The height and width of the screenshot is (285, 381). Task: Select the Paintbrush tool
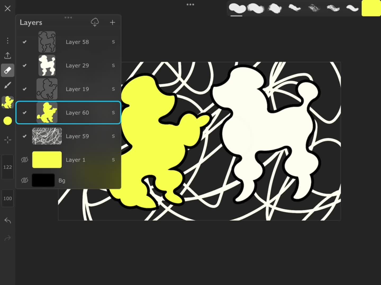point(8,85)
